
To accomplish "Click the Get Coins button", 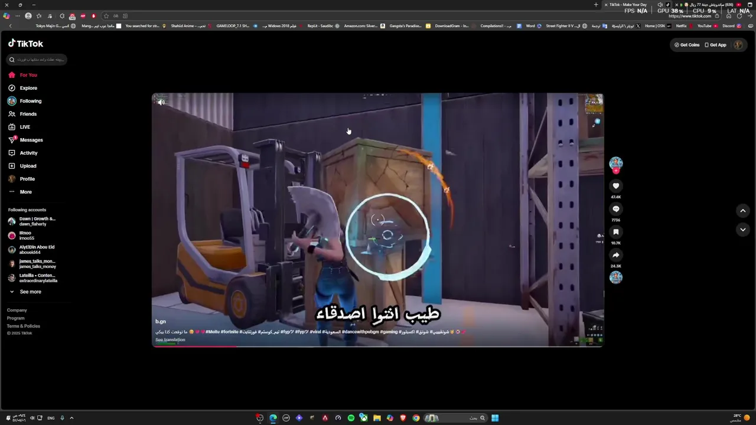I will [687, 45].
